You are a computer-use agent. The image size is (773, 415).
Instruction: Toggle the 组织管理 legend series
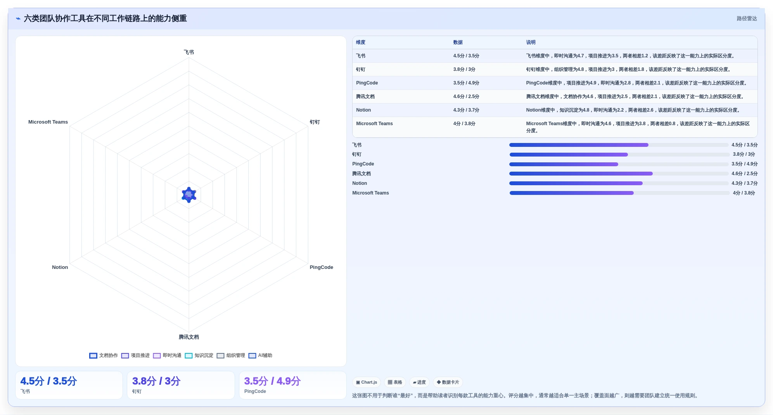231,355
